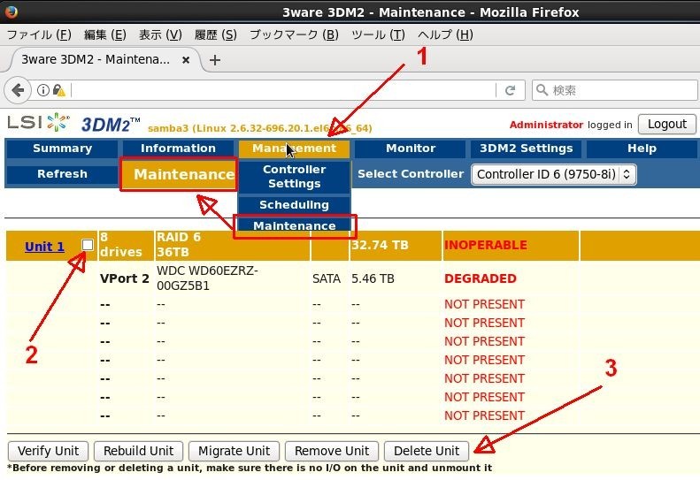700x480 pixels.
Task: Click the insecure connection padlock warning icon
Action: [x=58, y=90]
